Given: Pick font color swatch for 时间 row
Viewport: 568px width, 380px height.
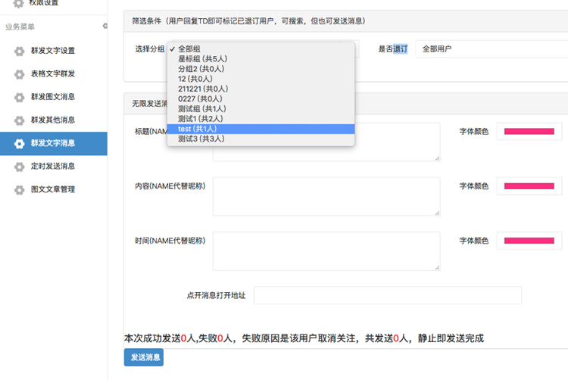Looking at the screenshot, I should (x=529, y=241).
